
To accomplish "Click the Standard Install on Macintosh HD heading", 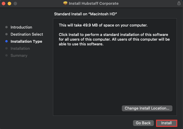I will 85,14.
